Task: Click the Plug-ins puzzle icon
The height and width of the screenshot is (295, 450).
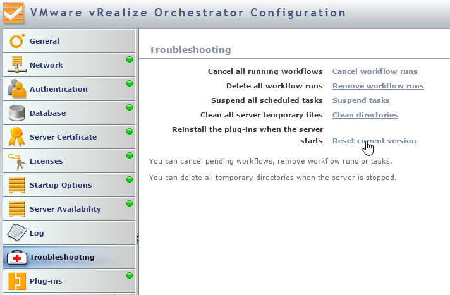Action: click(x=17, y=281)
